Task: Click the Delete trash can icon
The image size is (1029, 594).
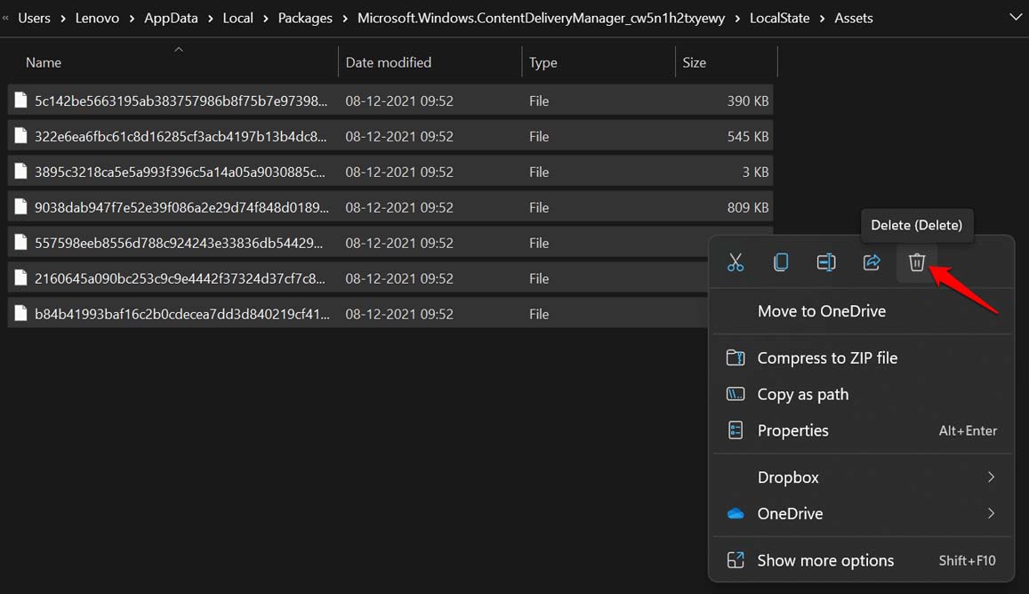Action: tap(917, 262)
